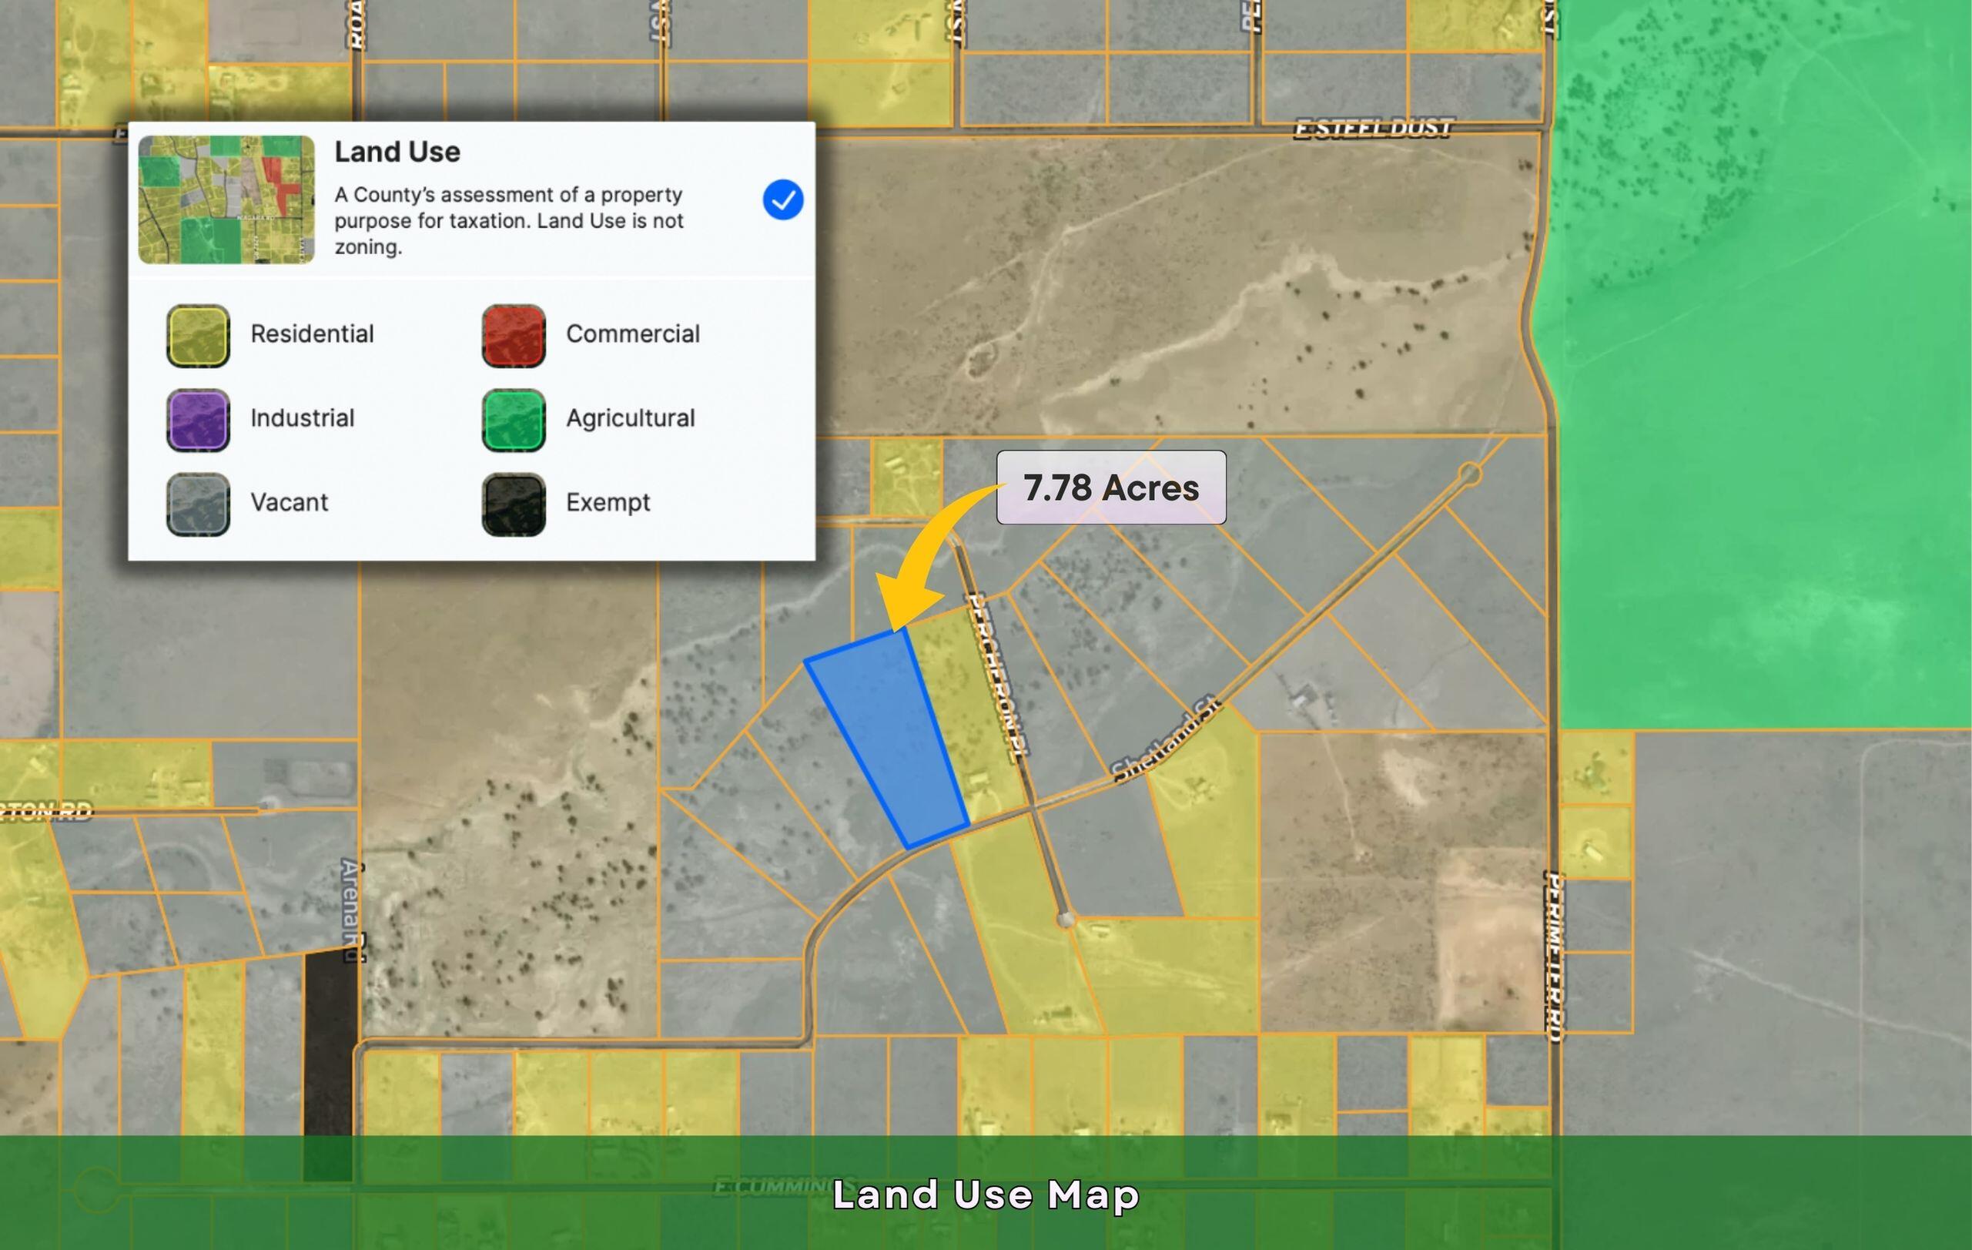Click the Commercial red legend icon

click(514, 336)
